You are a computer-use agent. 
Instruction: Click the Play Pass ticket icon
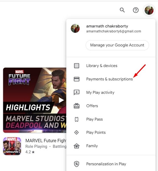(77, 119)
